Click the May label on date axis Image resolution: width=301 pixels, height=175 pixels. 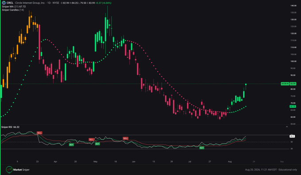click(x=96, y=162)
